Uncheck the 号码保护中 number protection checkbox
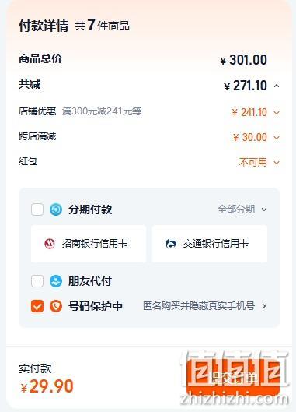The height and width of the screenshot is (412, 296). 37,306
